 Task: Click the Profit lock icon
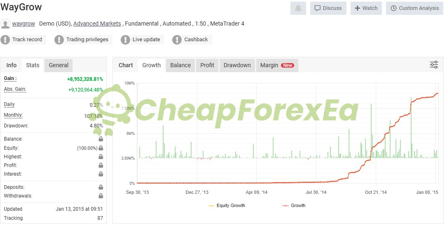click(x=101, y=165)
